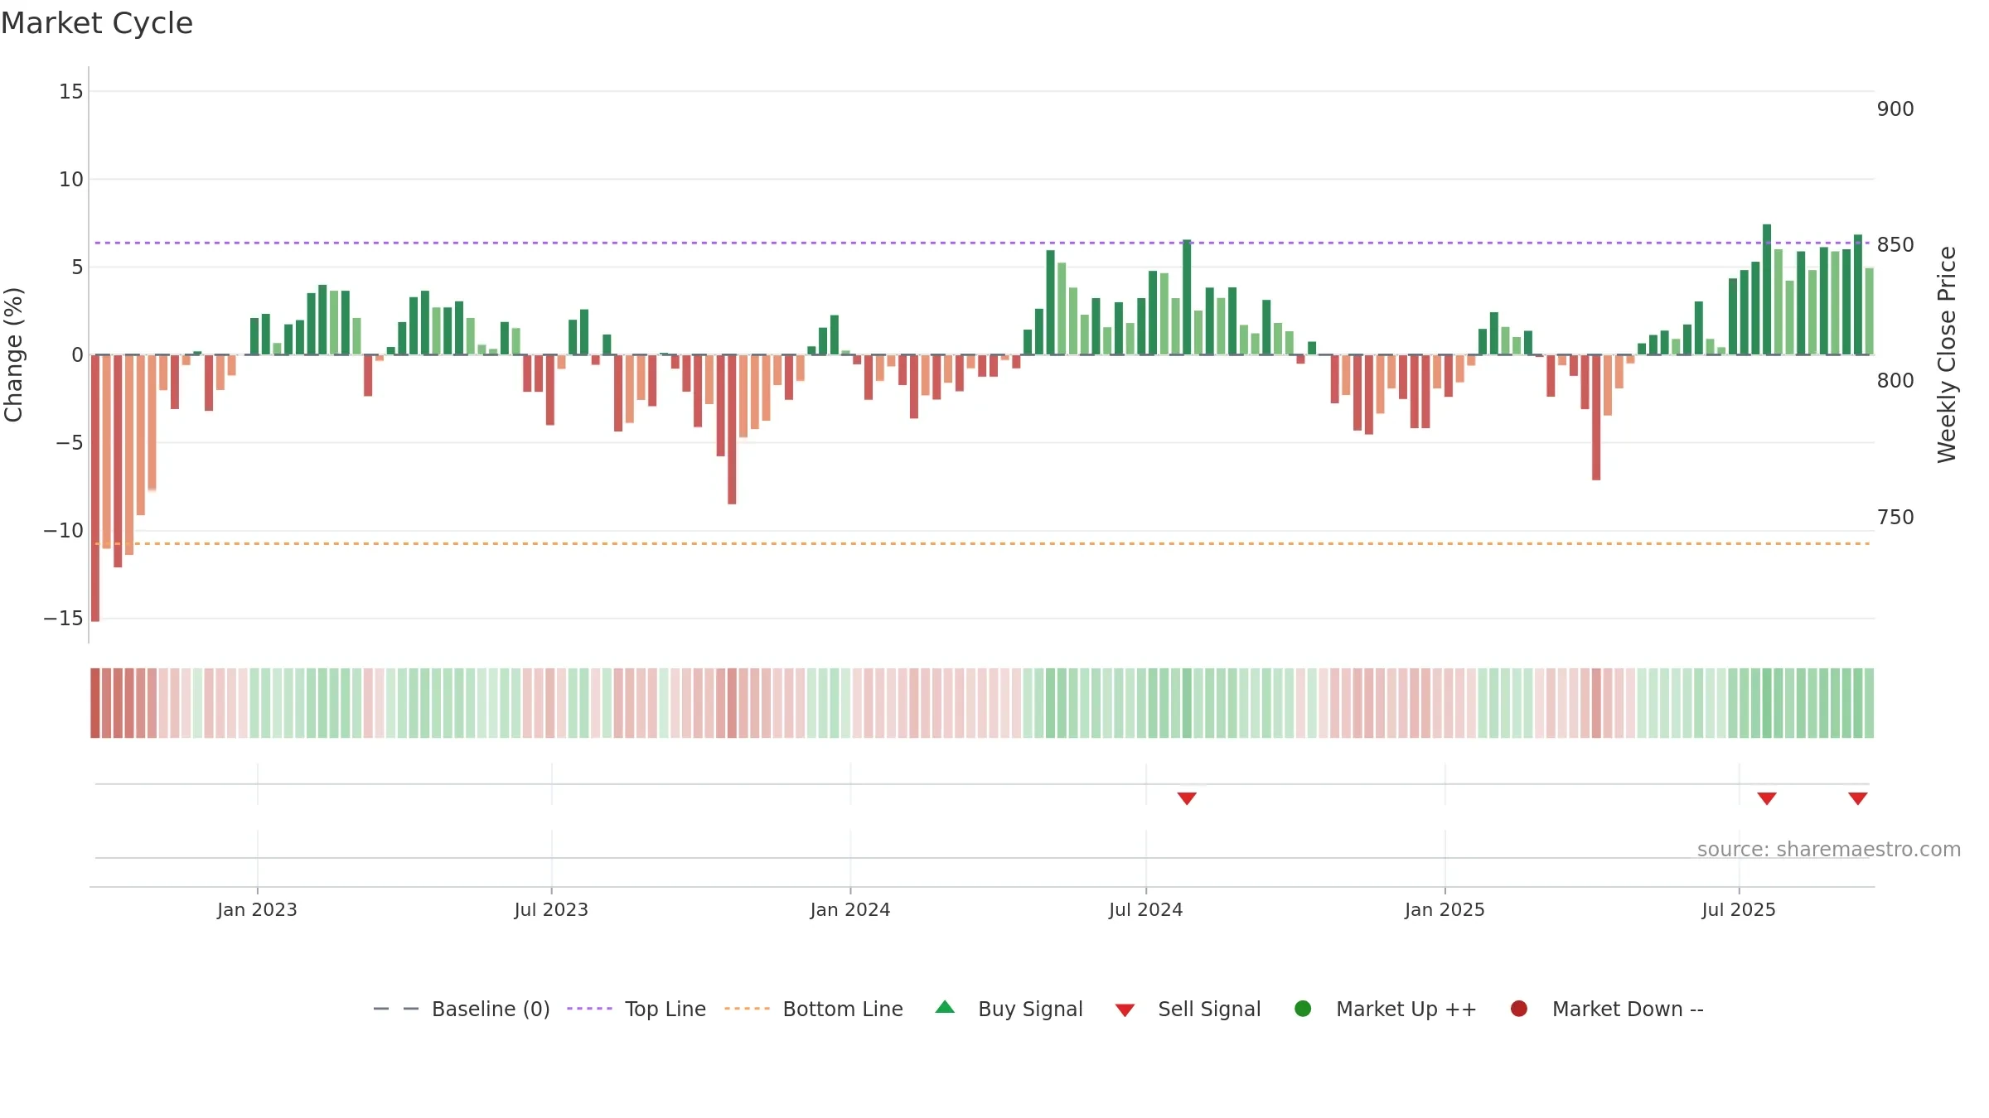Toggle the Buy Signal legend entry
Screen dimensions: 1989x1118
click(1009, 1009)
